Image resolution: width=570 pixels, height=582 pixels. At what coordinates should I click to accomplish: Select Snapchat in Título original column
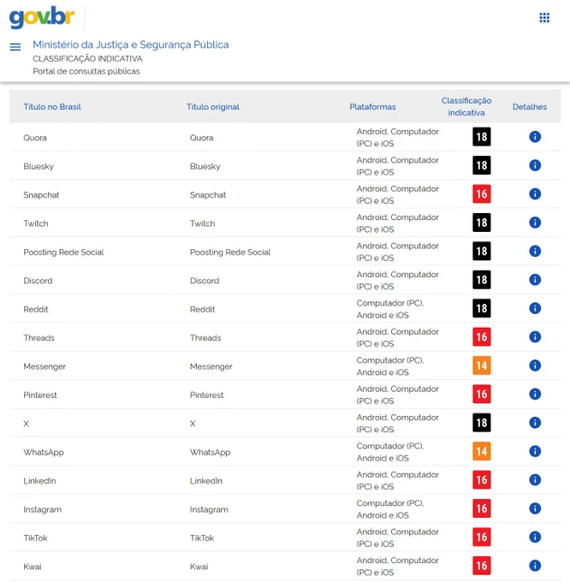coord(208,195)
